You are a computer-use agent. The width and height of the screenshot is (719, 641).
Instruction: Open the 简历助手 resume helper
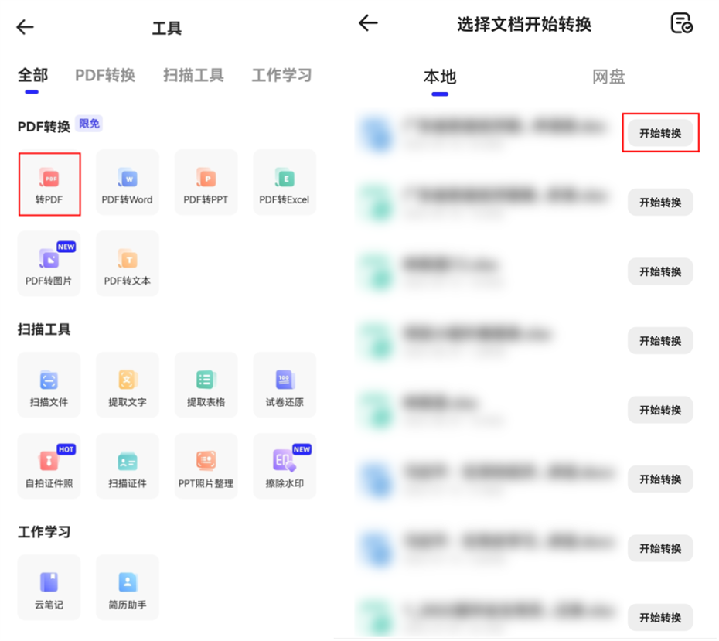click(x=128, y=588)
